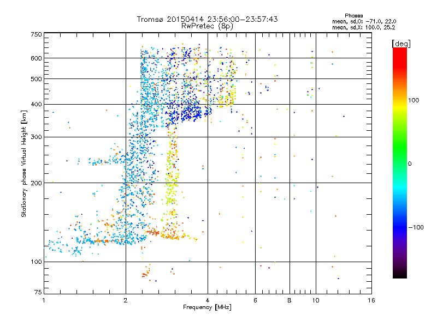The width and height of the screenshot is (437, 327).
Task: Click the y-axis tick label '400'
Action: (x=37, y=105)
